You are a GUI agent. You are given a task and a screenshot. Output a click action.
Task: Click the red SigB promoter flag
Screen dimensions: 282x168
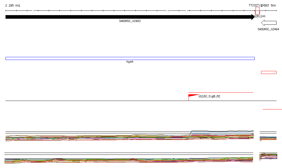(193, 96)
